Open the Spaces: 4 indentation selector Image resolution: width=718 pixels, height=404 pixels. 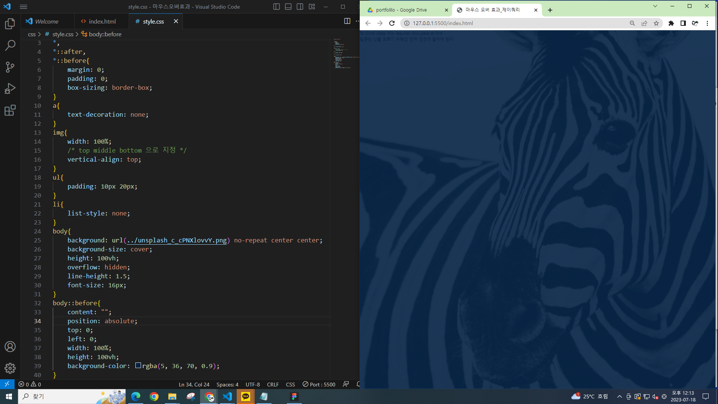[227, 384]
